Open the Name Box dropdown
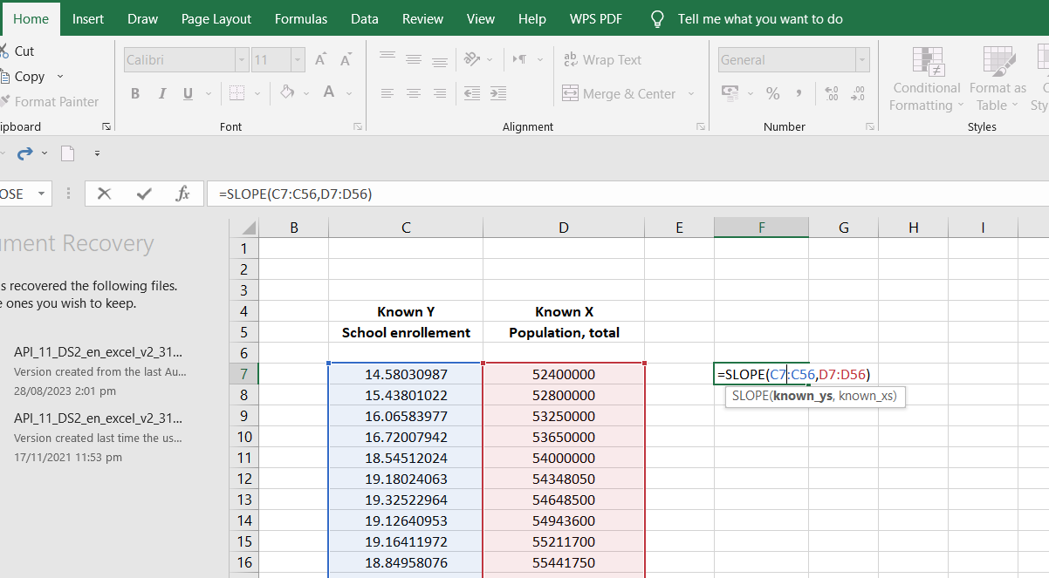 41,194
